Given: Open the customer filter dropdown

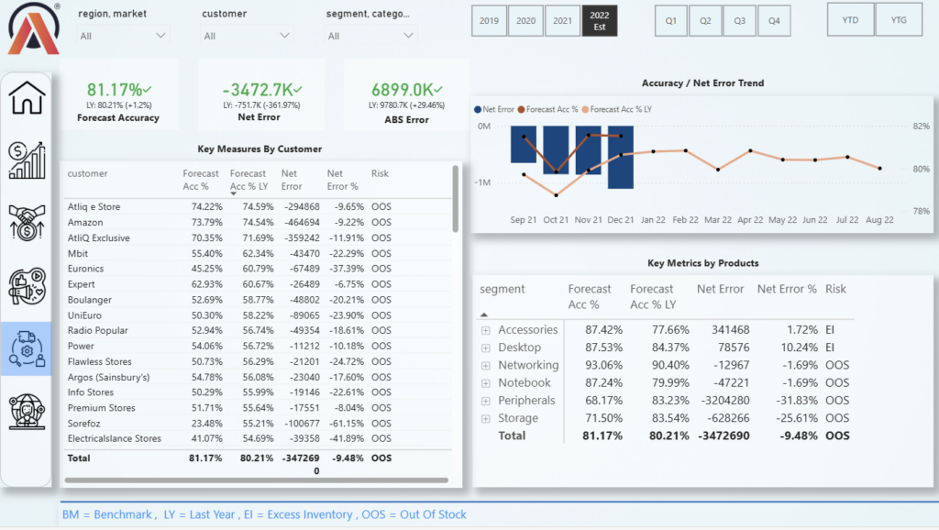Looking at the screenshot, I should point(246,36).
